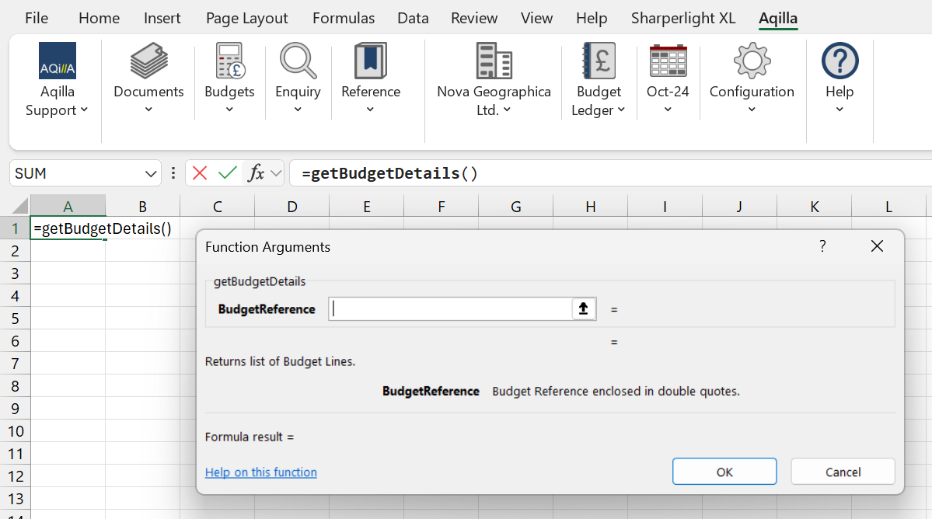Screen dimensions: 932x519
Task: Cancel formula entry with the red X
Action: tap(200, 173)
